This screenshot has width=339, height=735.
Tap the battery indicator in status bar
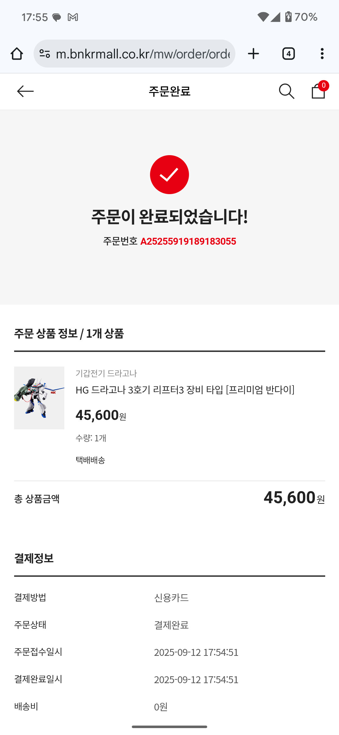(288, 17)
